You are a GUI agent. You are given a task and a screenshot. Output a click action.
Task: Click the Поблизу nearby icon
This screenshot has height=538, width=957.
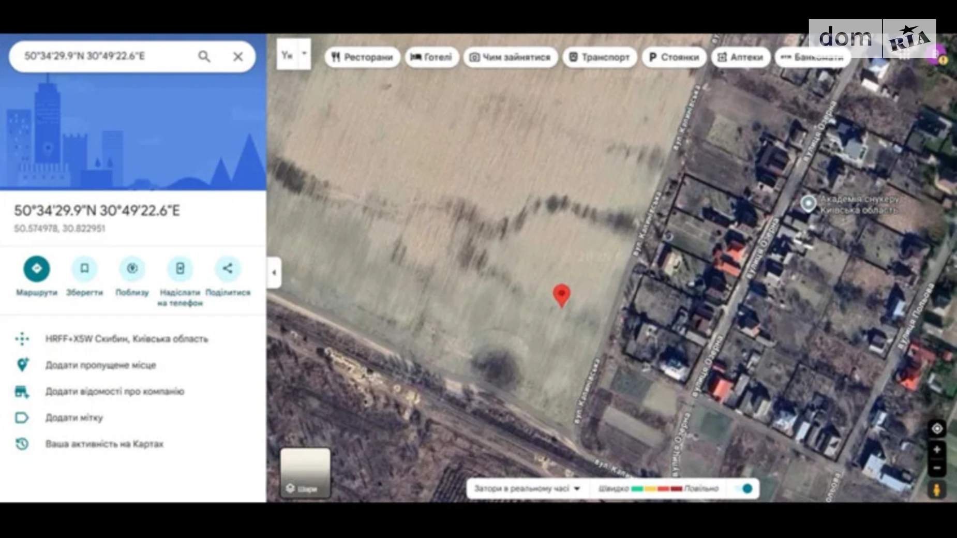[x=132, y=269]
